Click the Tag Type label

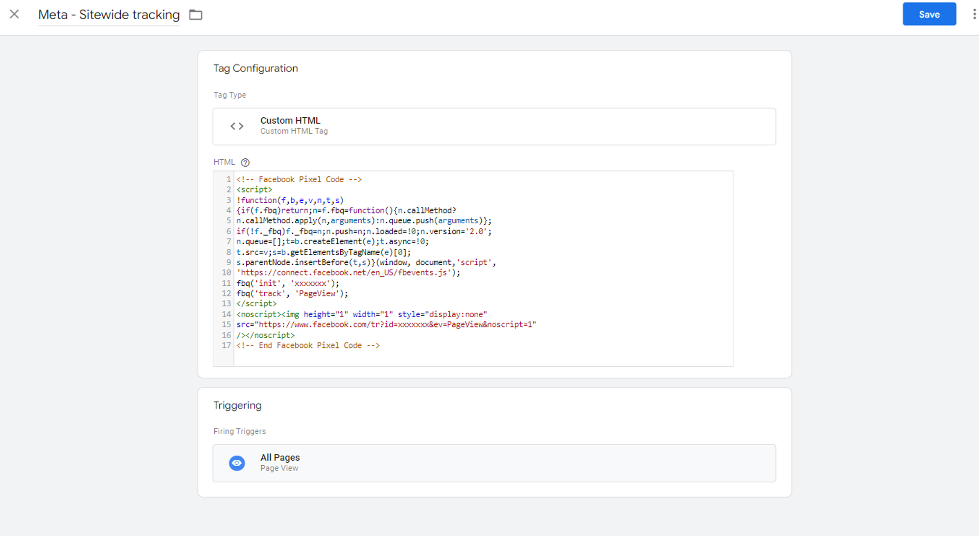(x=230, y=95)
